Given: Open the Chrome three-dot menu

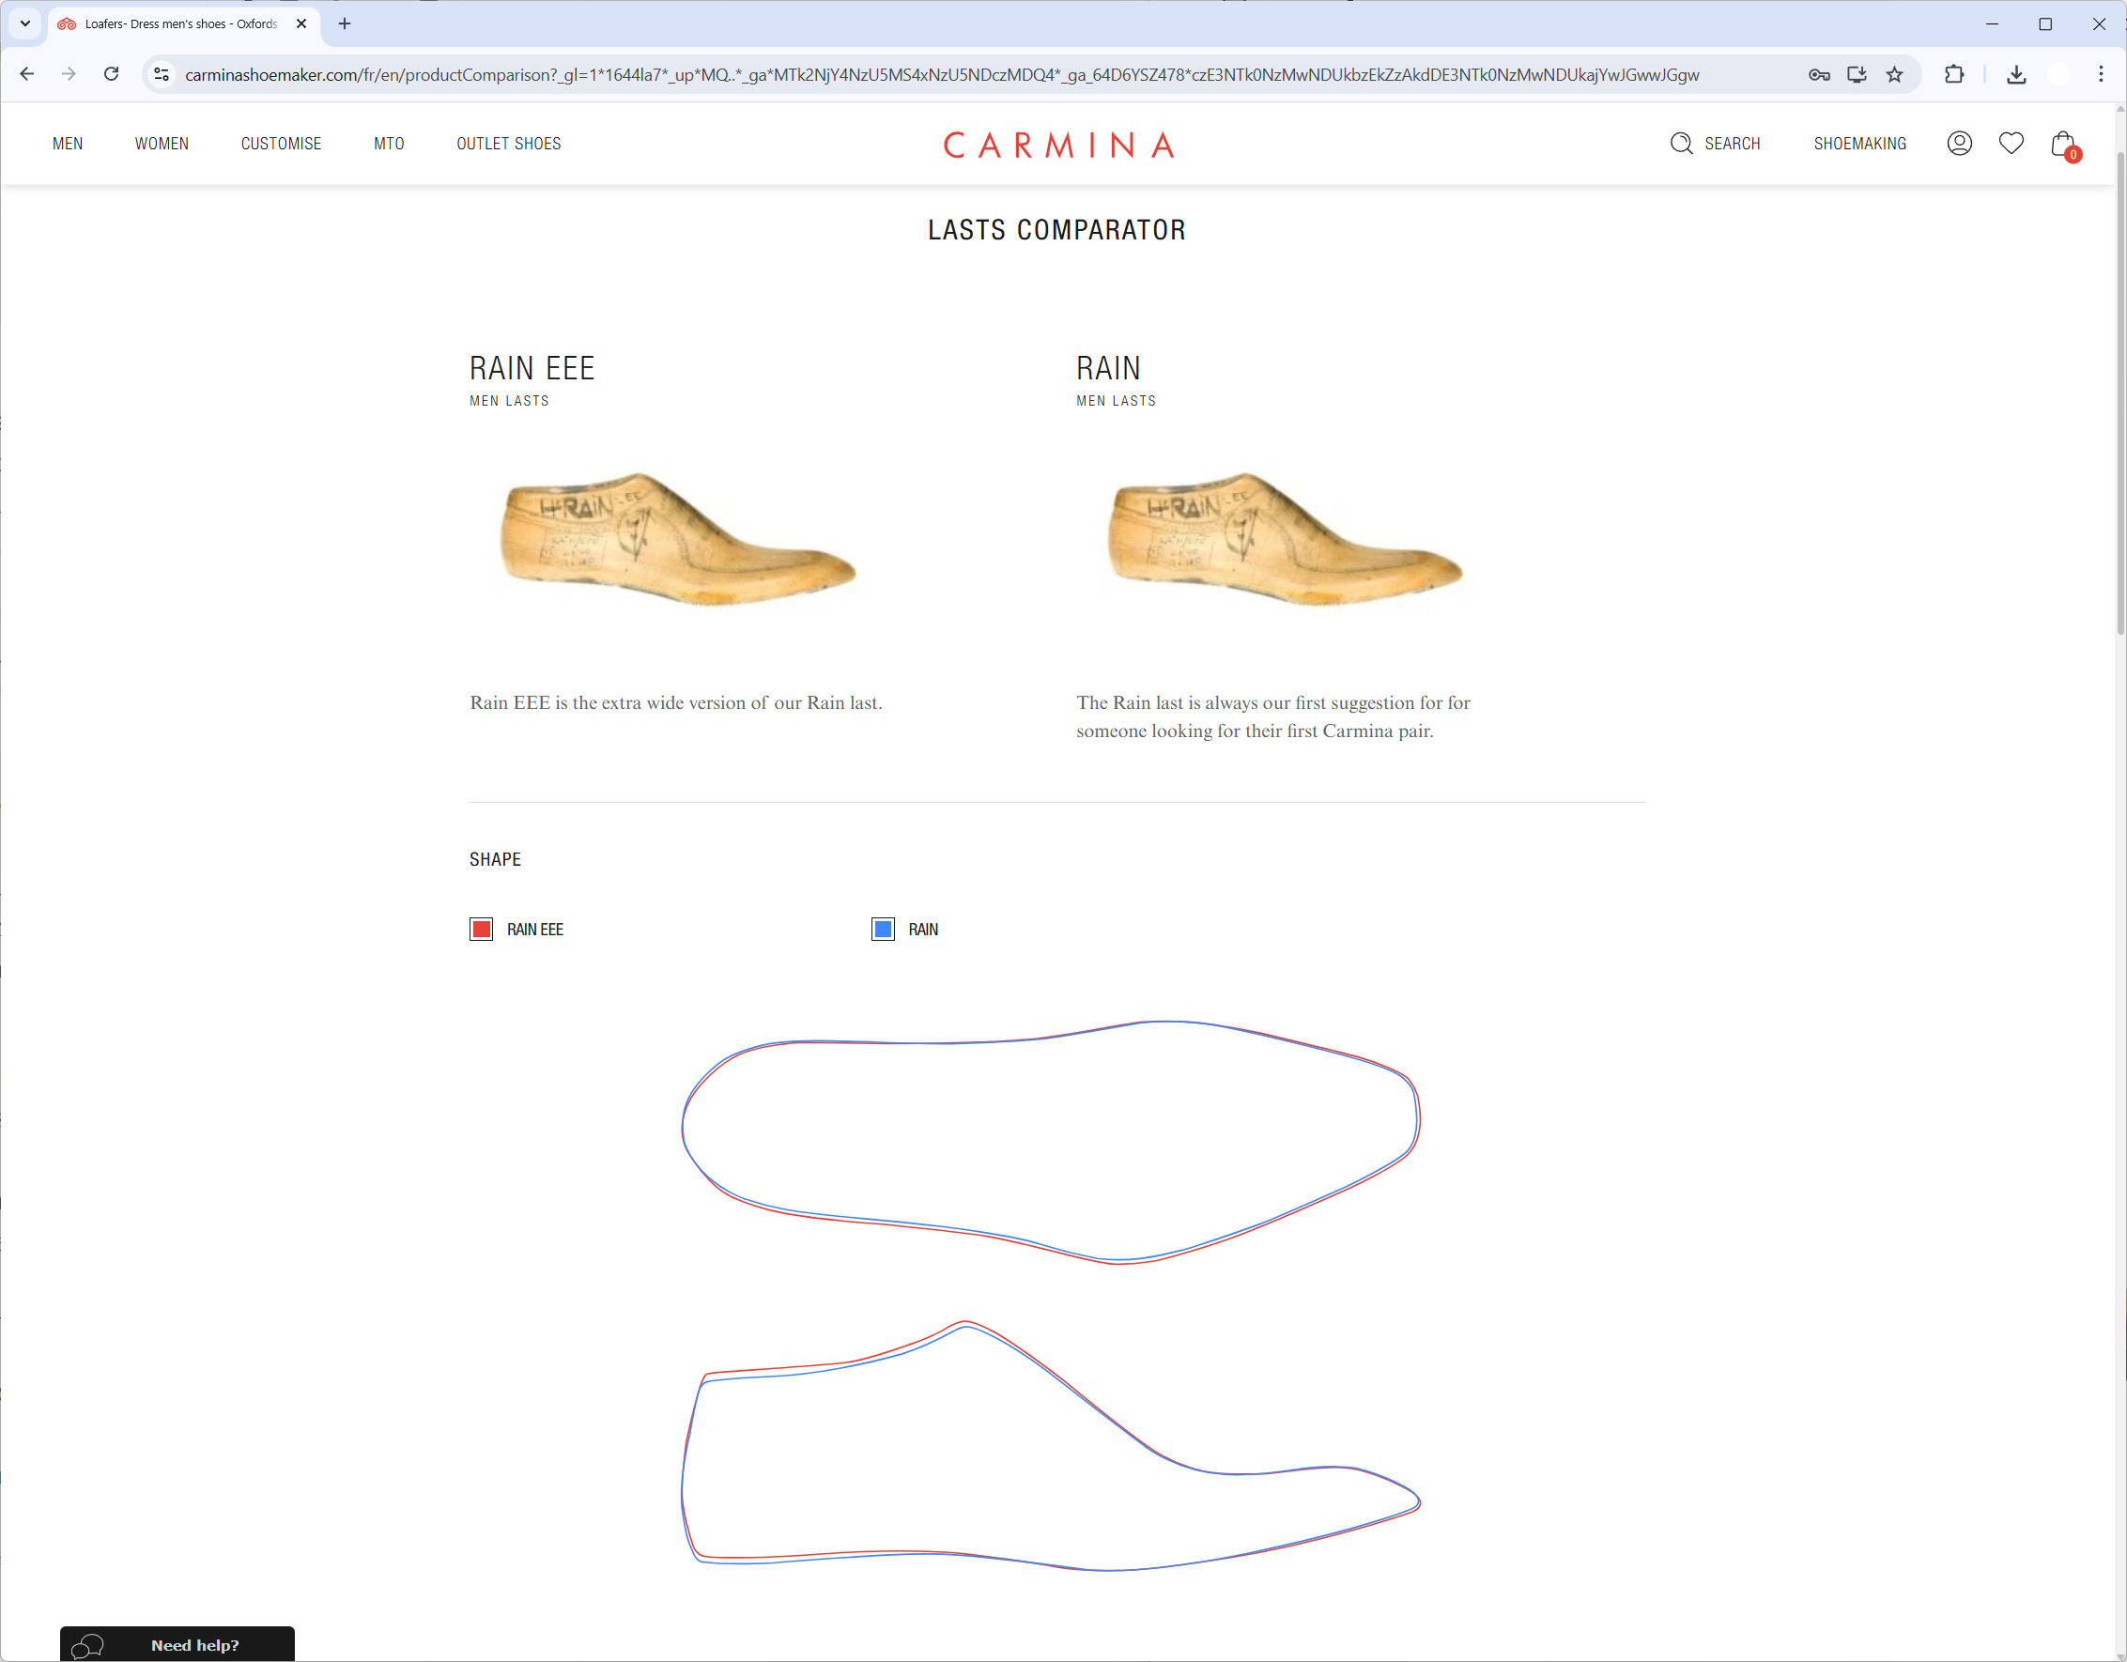Looking at the screenshot, I should [x=2101, y=75].
